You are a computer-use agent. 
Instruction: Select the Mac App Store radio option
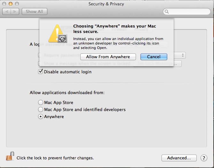40,102
